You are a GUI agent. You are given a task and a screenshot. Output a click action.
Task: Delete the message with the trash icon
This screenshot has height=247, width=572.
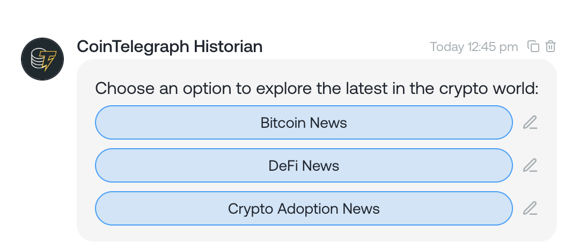tap(550, 47)
